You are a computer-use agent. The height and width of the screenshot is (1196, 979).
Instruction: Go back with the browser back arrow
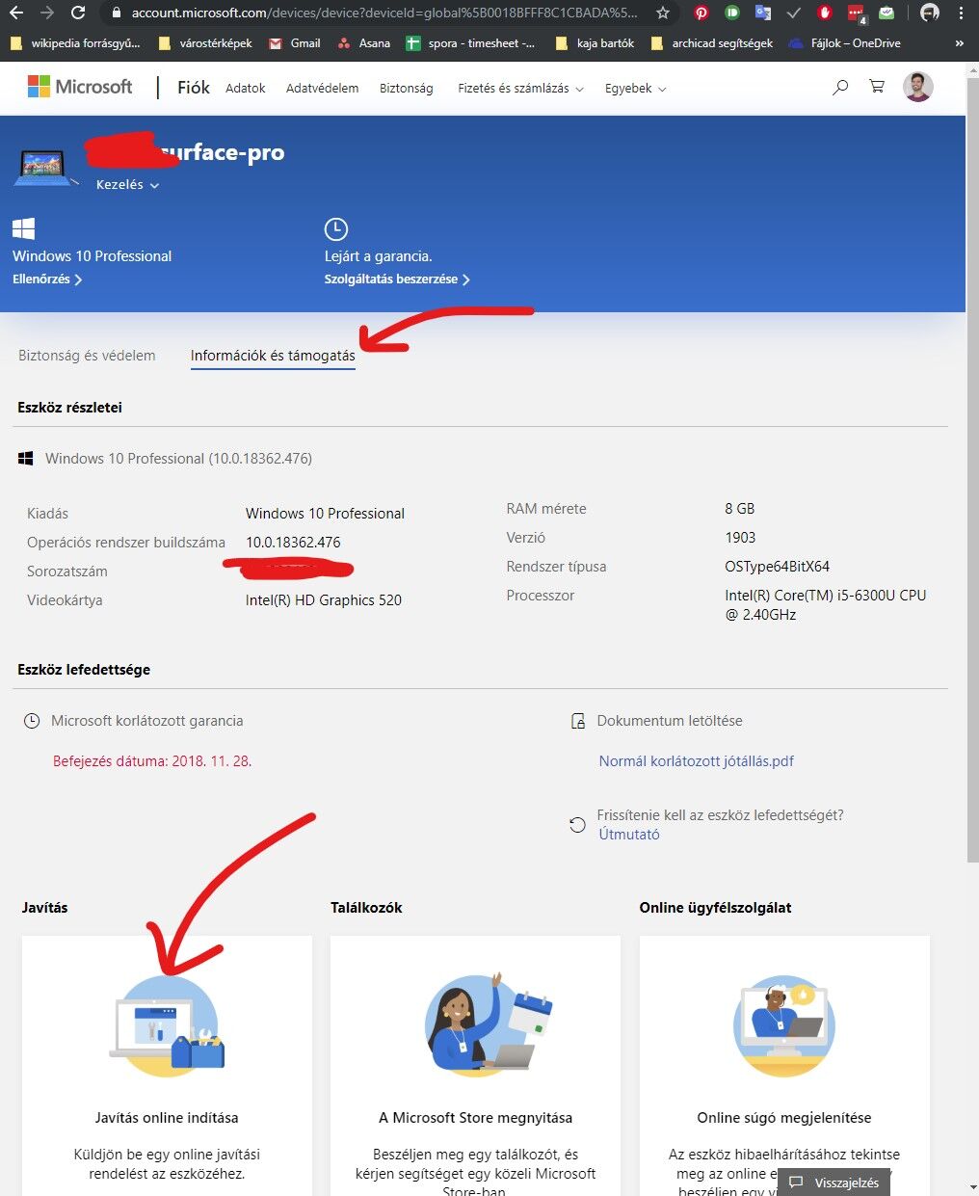coord(14,13)
